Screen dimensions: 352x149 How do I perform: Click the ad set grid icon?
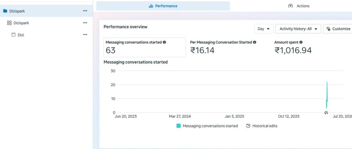(x=9, y=23)
